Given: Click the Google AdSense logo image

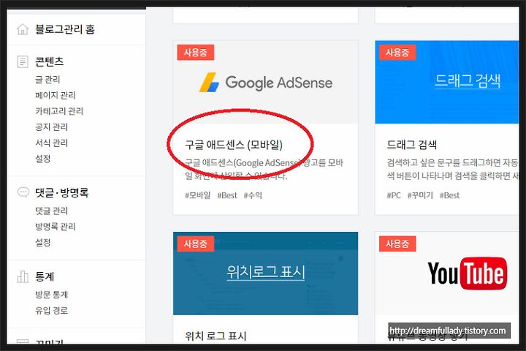Looking at the screenshot, I should pyautogui.click(x=265, y=83).
